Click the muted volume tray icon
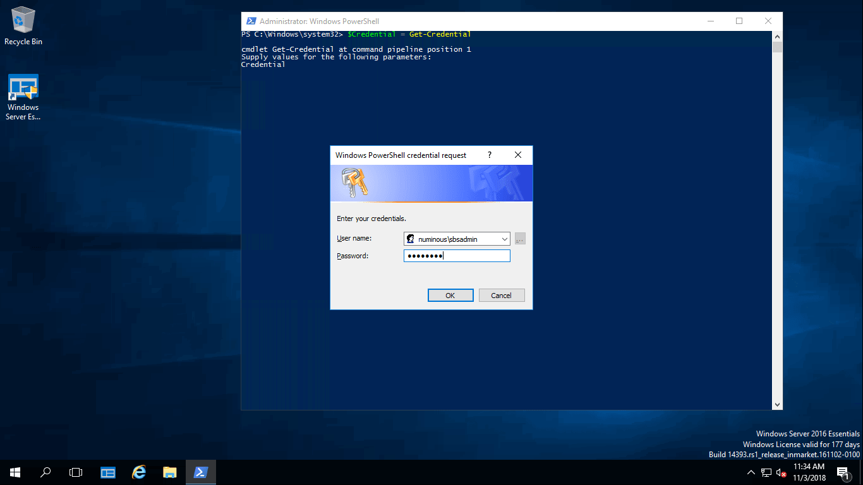This screenshot has width=863, height=485. coord(782,472)
